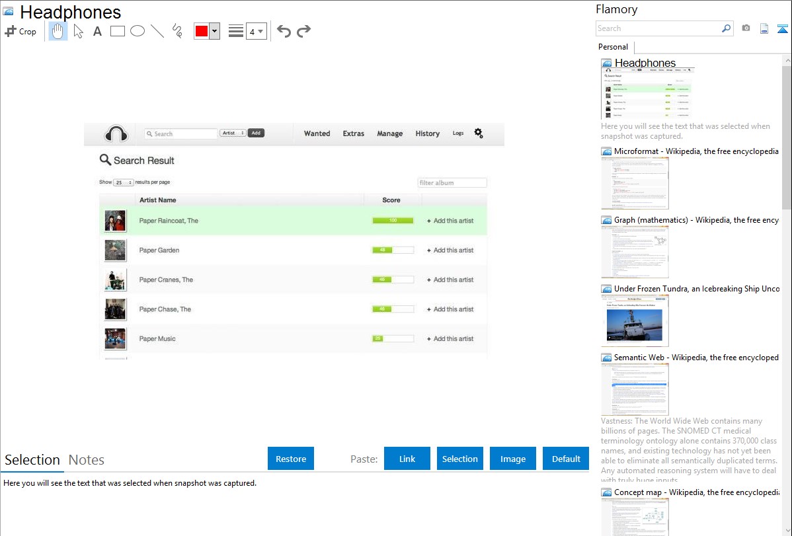The image size is (792, 536).
Task: Click the "Score" column header
Action: coord(391,200)
